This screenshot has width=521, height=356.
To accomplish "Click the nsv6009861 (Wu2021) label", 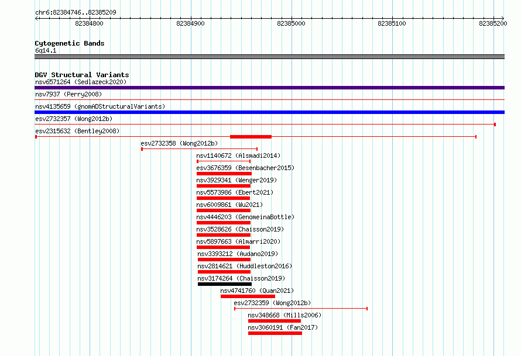I will coord(229,205).
